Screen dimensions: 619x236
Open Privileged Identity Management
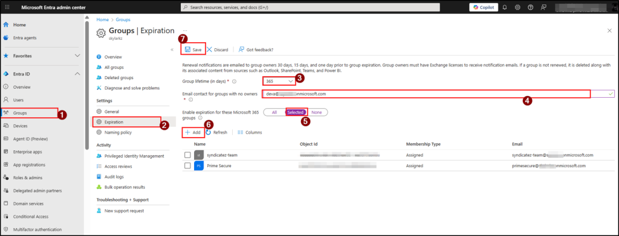point(134,156)
